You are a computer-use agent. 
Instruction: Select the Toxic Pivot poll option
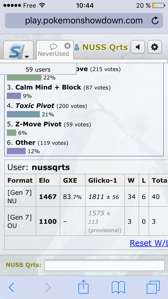coord(35,106)
